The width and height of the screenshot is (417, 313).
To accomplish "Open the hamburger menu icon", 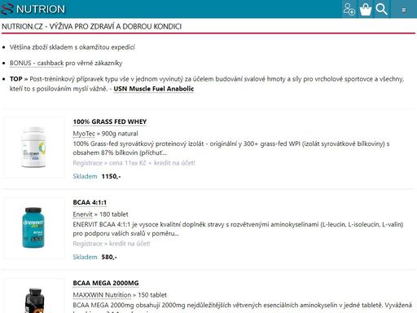I will (404, 10).
